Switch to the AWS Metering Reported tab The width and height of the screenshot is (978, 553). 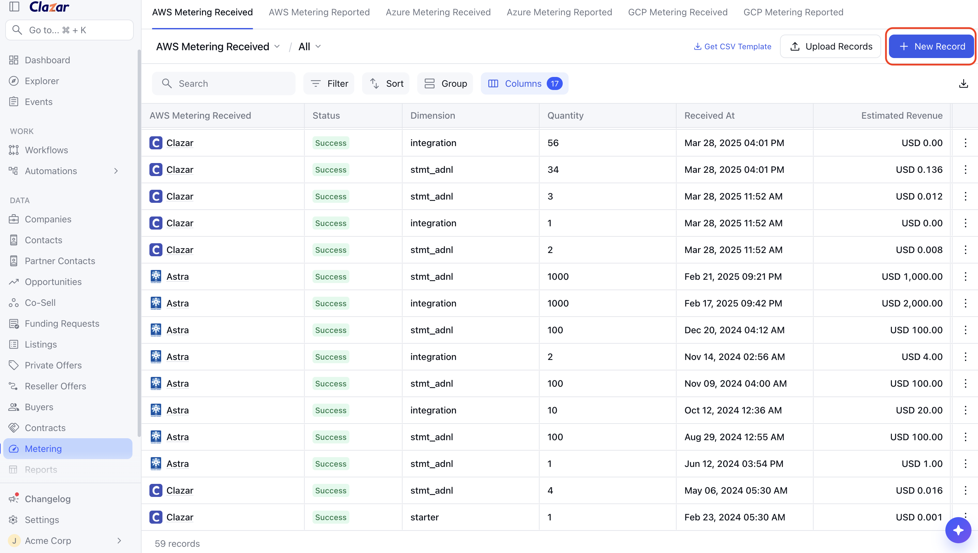pos(319,12)
